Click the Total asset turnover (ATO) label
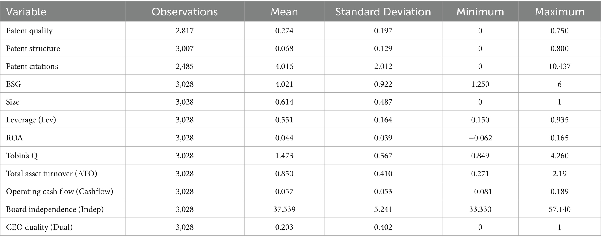This screenshot has width=601, height=241. [x=51, y=174]
